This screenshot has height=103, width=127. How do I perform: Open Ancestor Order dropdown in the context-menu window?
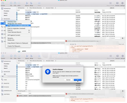(51, 8)
